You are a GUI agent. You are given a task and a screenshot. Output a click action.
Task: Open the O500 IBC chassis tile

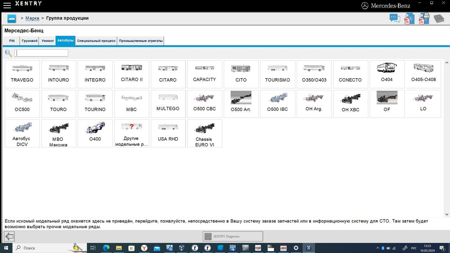[x=278, y=104]
